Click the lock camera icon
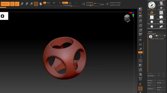Image resolution: width=167 pixels, height=93 pixels. click(141, 49)
